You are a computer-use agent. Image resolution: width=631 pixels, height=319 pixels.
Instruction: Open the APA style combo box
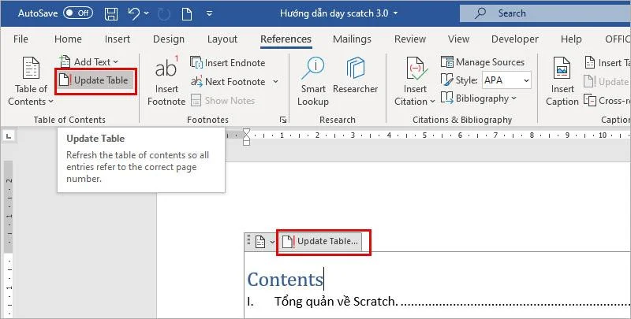[x=506, y=80]
